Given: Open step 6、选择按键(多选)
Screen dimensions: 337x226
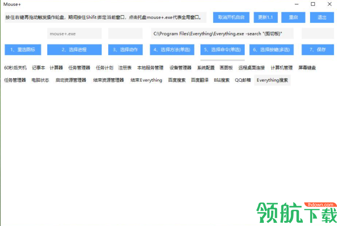Looking at the screenshot, I should coord(271,50).
